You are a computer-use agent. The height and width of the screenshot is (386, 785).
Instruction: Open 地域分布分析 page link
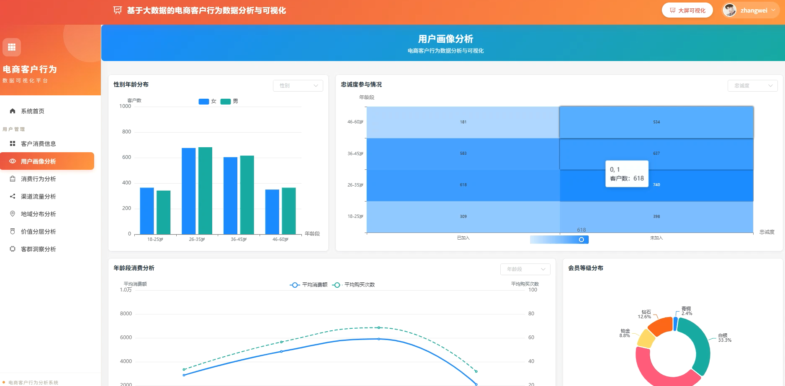pos(47,214)
